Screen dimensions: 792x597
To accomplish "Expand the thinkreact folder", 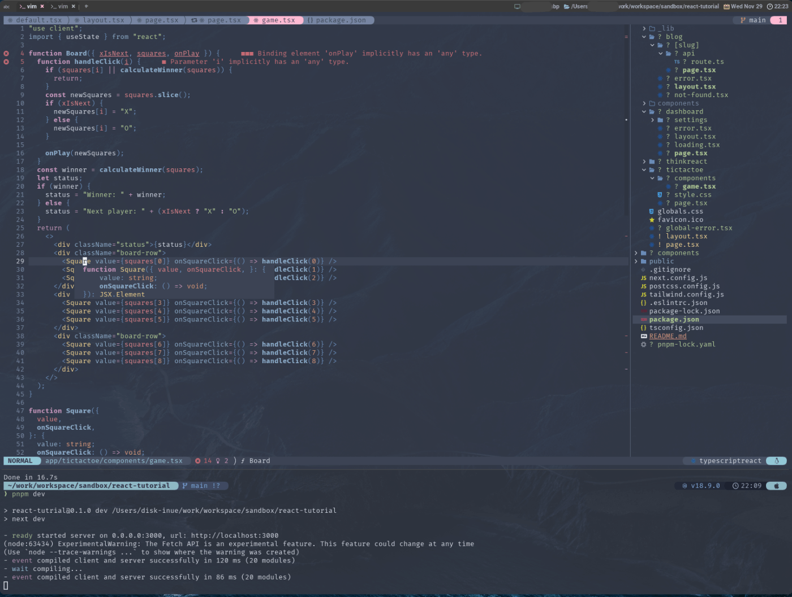I will coord(644,162).
